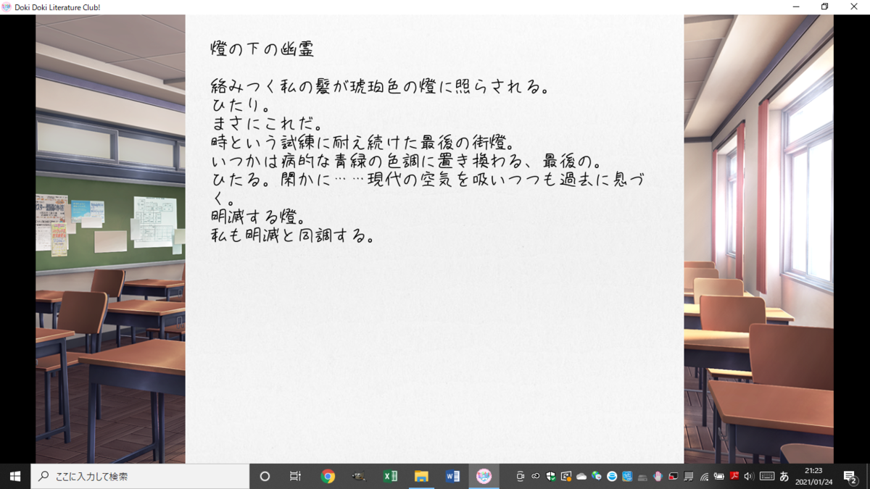
Task: Open Cortana from the taskbar circle
Action: click(x=265, y=476)
